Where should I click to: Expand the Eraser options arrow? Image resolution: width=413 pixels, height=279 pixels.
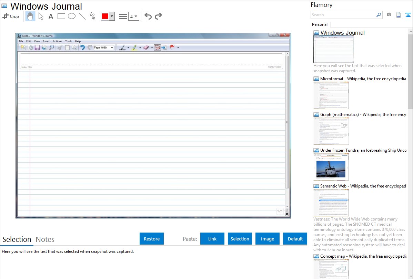[152, 47]
